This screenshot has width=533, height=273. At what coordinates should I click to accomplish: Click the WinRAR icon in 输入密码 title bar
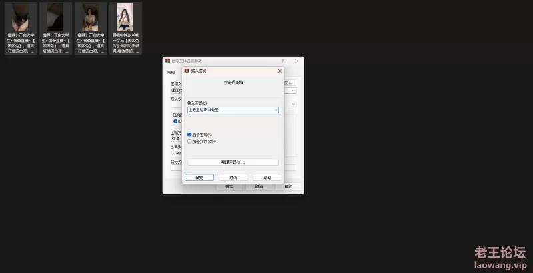point(187,71)
